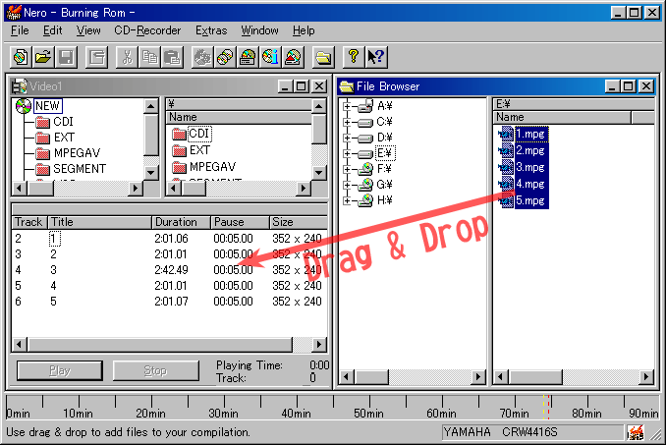Expand the H: drive node

[x=347, y=200]
